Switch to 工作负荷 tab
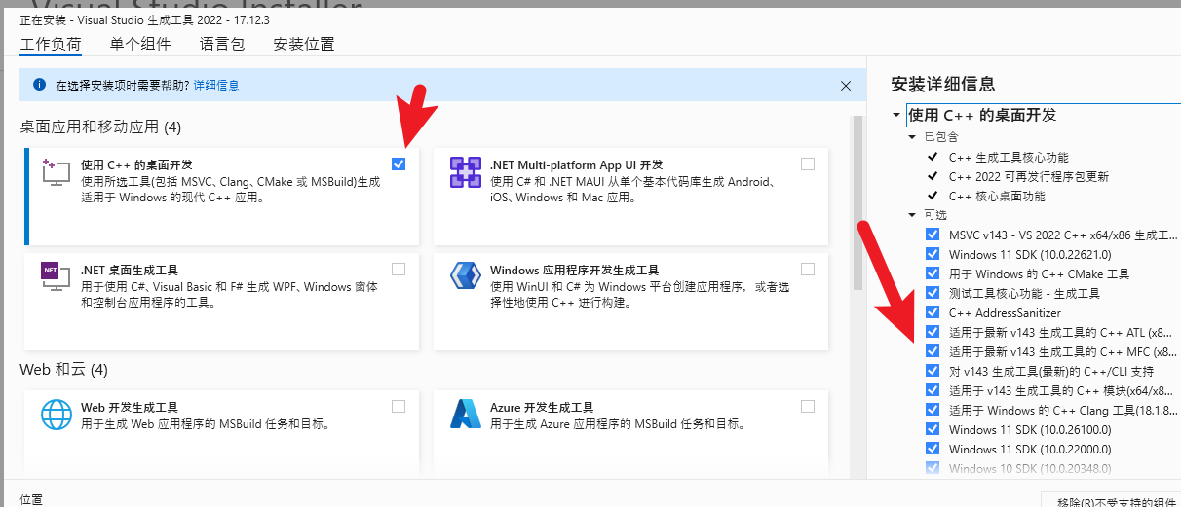The height and width of the screenshot is (507, 1181). click(x=51, y=44)
